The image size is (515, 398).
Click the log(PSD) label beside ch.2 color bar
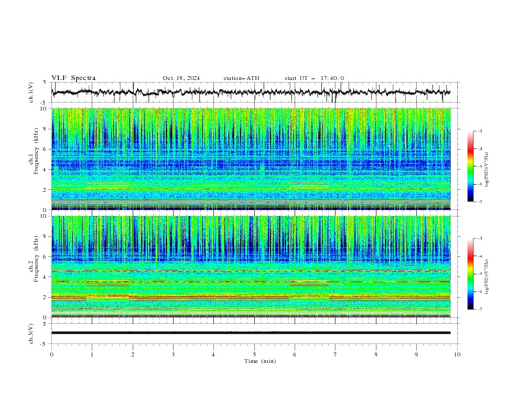click(x=487, y=277)
